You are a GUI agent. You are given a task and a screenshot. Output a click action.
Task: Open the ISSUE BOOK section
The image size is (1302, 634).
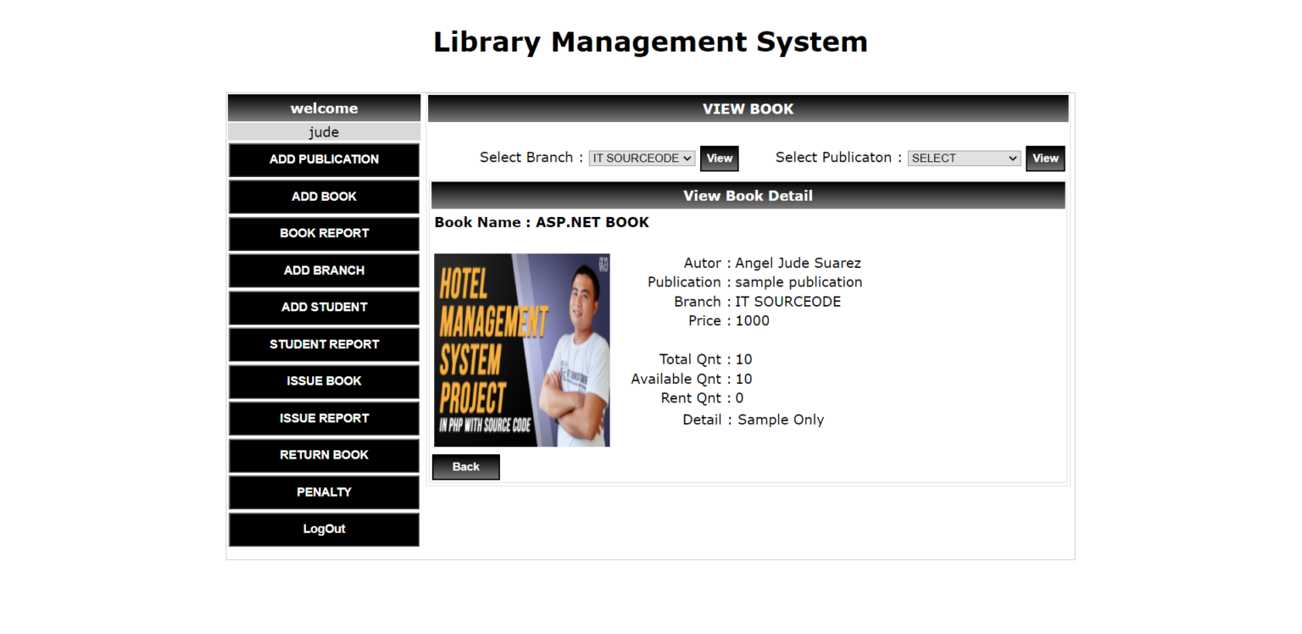pos(323,381)
